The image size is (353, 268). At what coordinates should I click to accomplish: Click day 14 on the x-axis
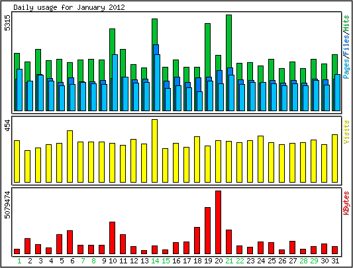[155, 261]
